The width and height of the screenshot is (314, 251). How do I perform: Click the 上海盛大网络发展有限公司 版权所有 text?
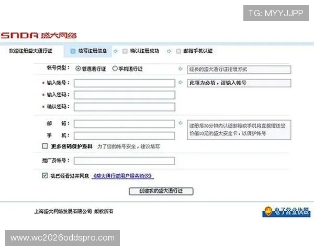(x=74, y=211)
